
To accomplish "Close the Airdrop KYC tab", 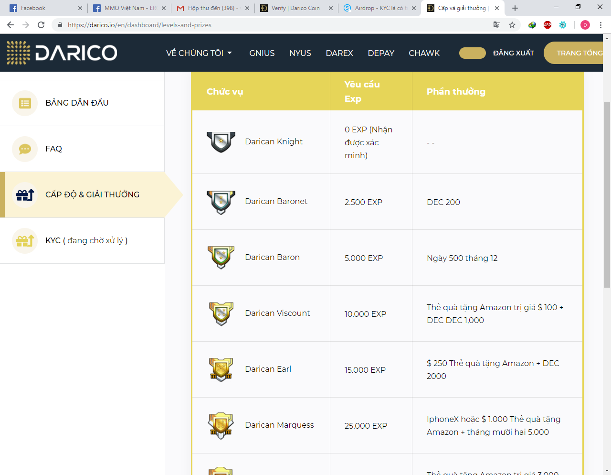I will pos(414,8).
